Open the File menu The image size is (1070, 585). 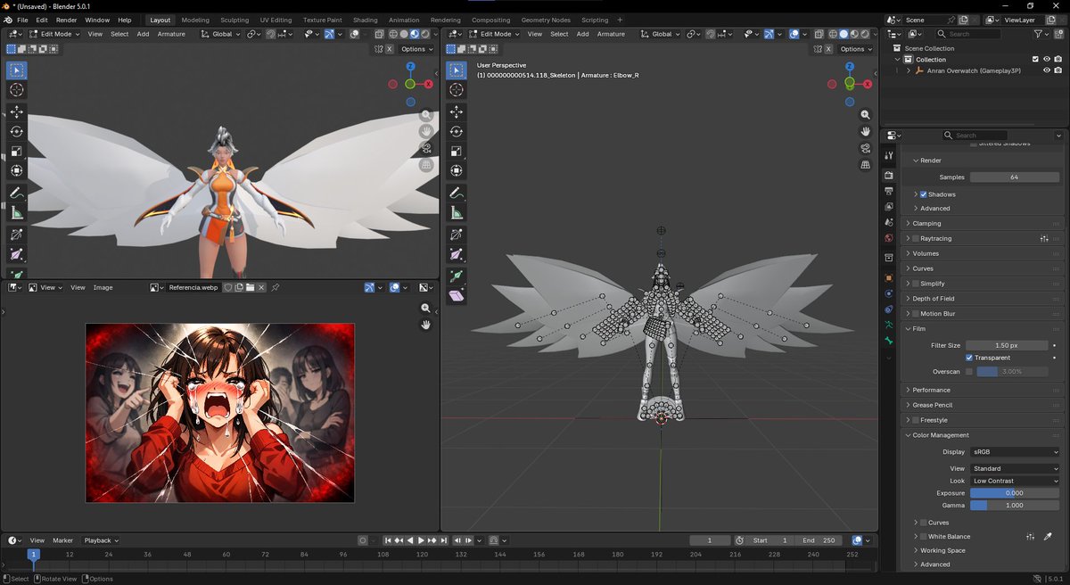point(22,20)
